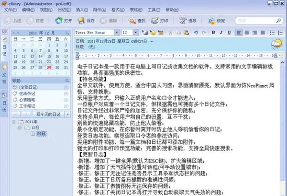Click the 写今天的日记 button
Screen dimensions: 287x196
pos(48,115)
